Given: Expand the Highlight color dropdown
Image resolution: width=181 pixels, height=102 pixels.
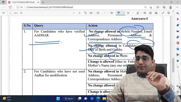Looking at the screenshot, I should pyautogui.click(x=133, y=13).
